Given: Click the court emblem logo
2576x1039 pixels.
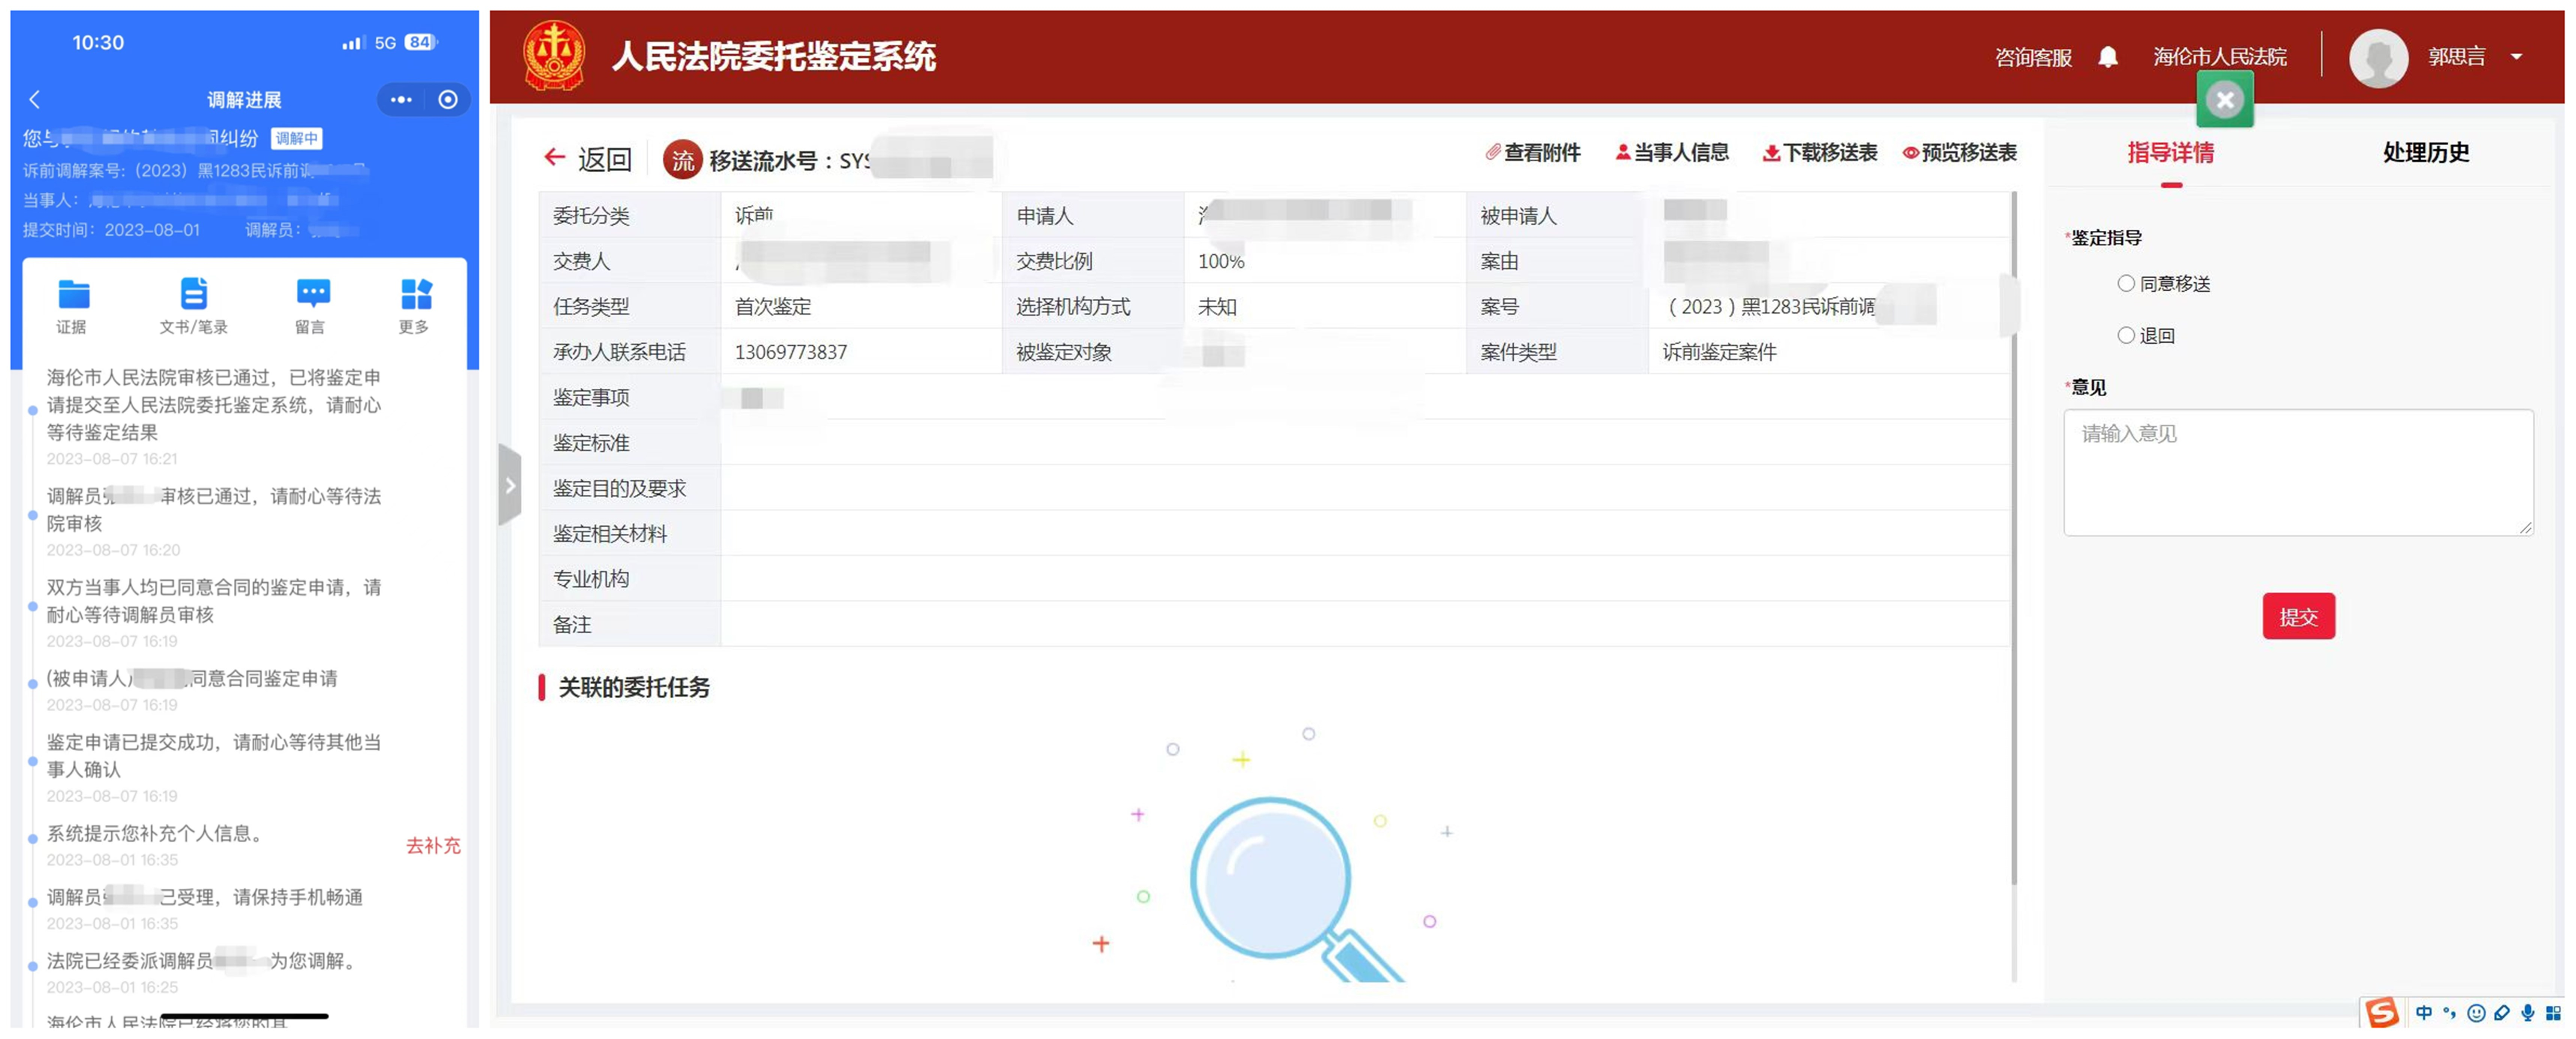Looking at the screenshot, I should click(x=554, y=56).
